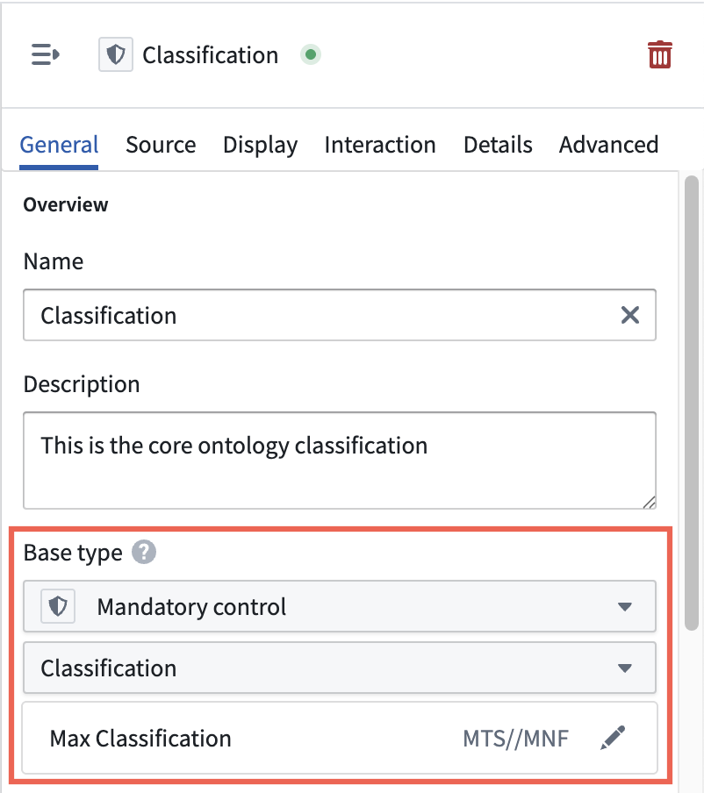Delete the property using the red trash icon
The image size is (704, 793).
click(x=660, y=54)
